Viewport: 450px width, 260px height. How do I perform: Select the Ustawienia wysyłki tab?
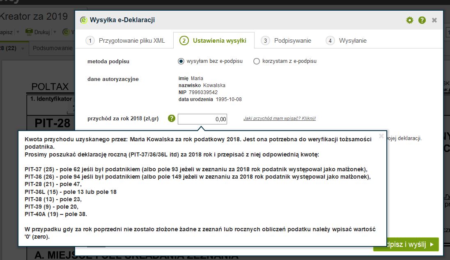[219, 41]
